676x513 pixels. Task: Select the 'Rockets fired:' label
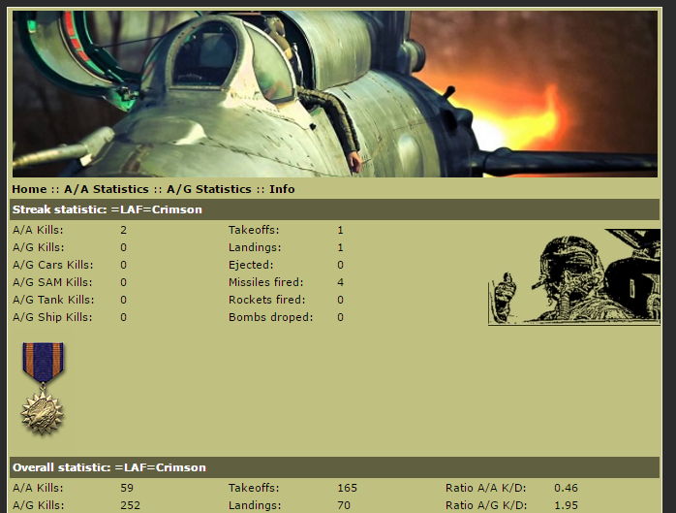[267, 300]
